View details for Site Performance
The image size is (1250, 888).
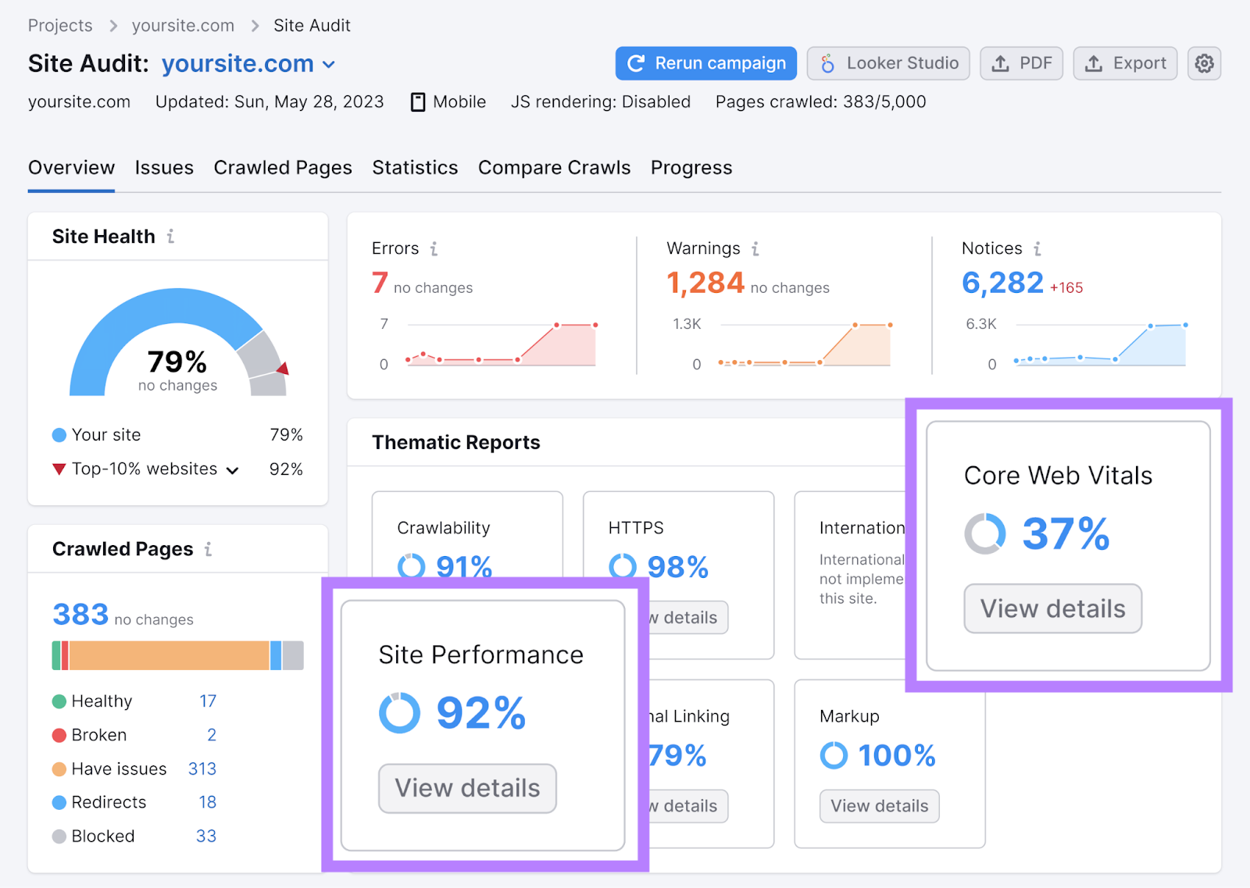pos(466,788)
